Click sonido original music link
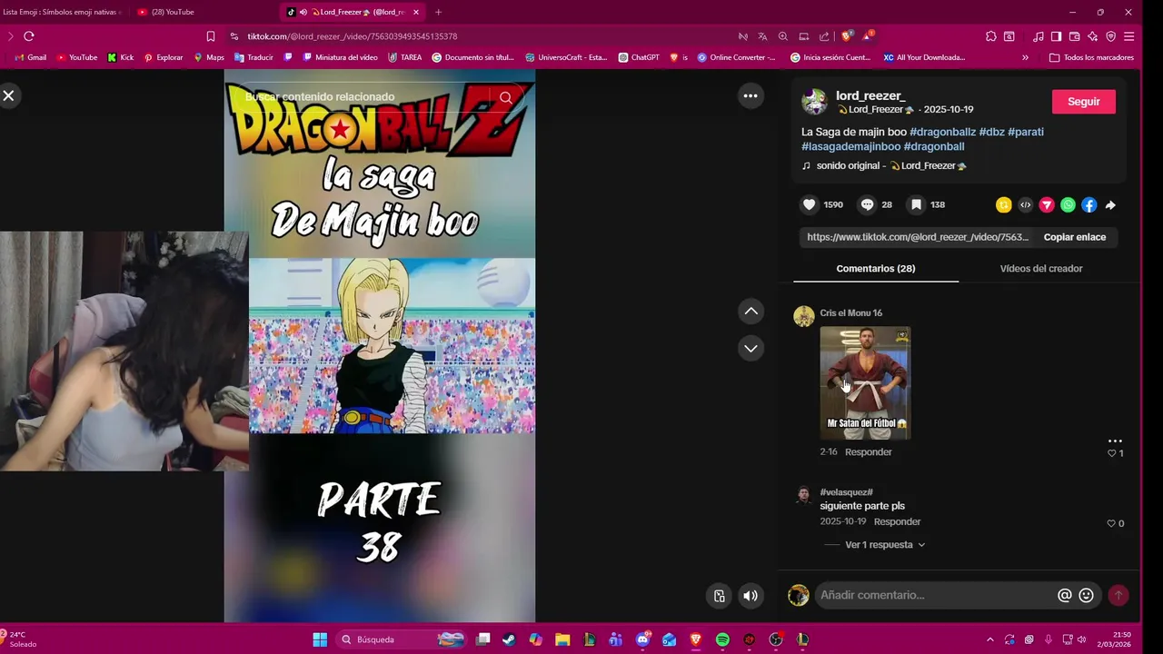The width and height of the screenshot is (1163, 654). [884, 165]
